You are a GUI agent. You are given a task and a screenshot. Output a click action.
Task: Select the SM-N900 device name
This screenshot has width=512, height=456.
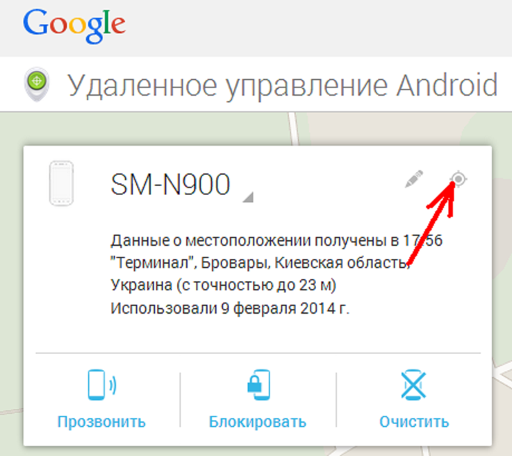coord(170,185)
